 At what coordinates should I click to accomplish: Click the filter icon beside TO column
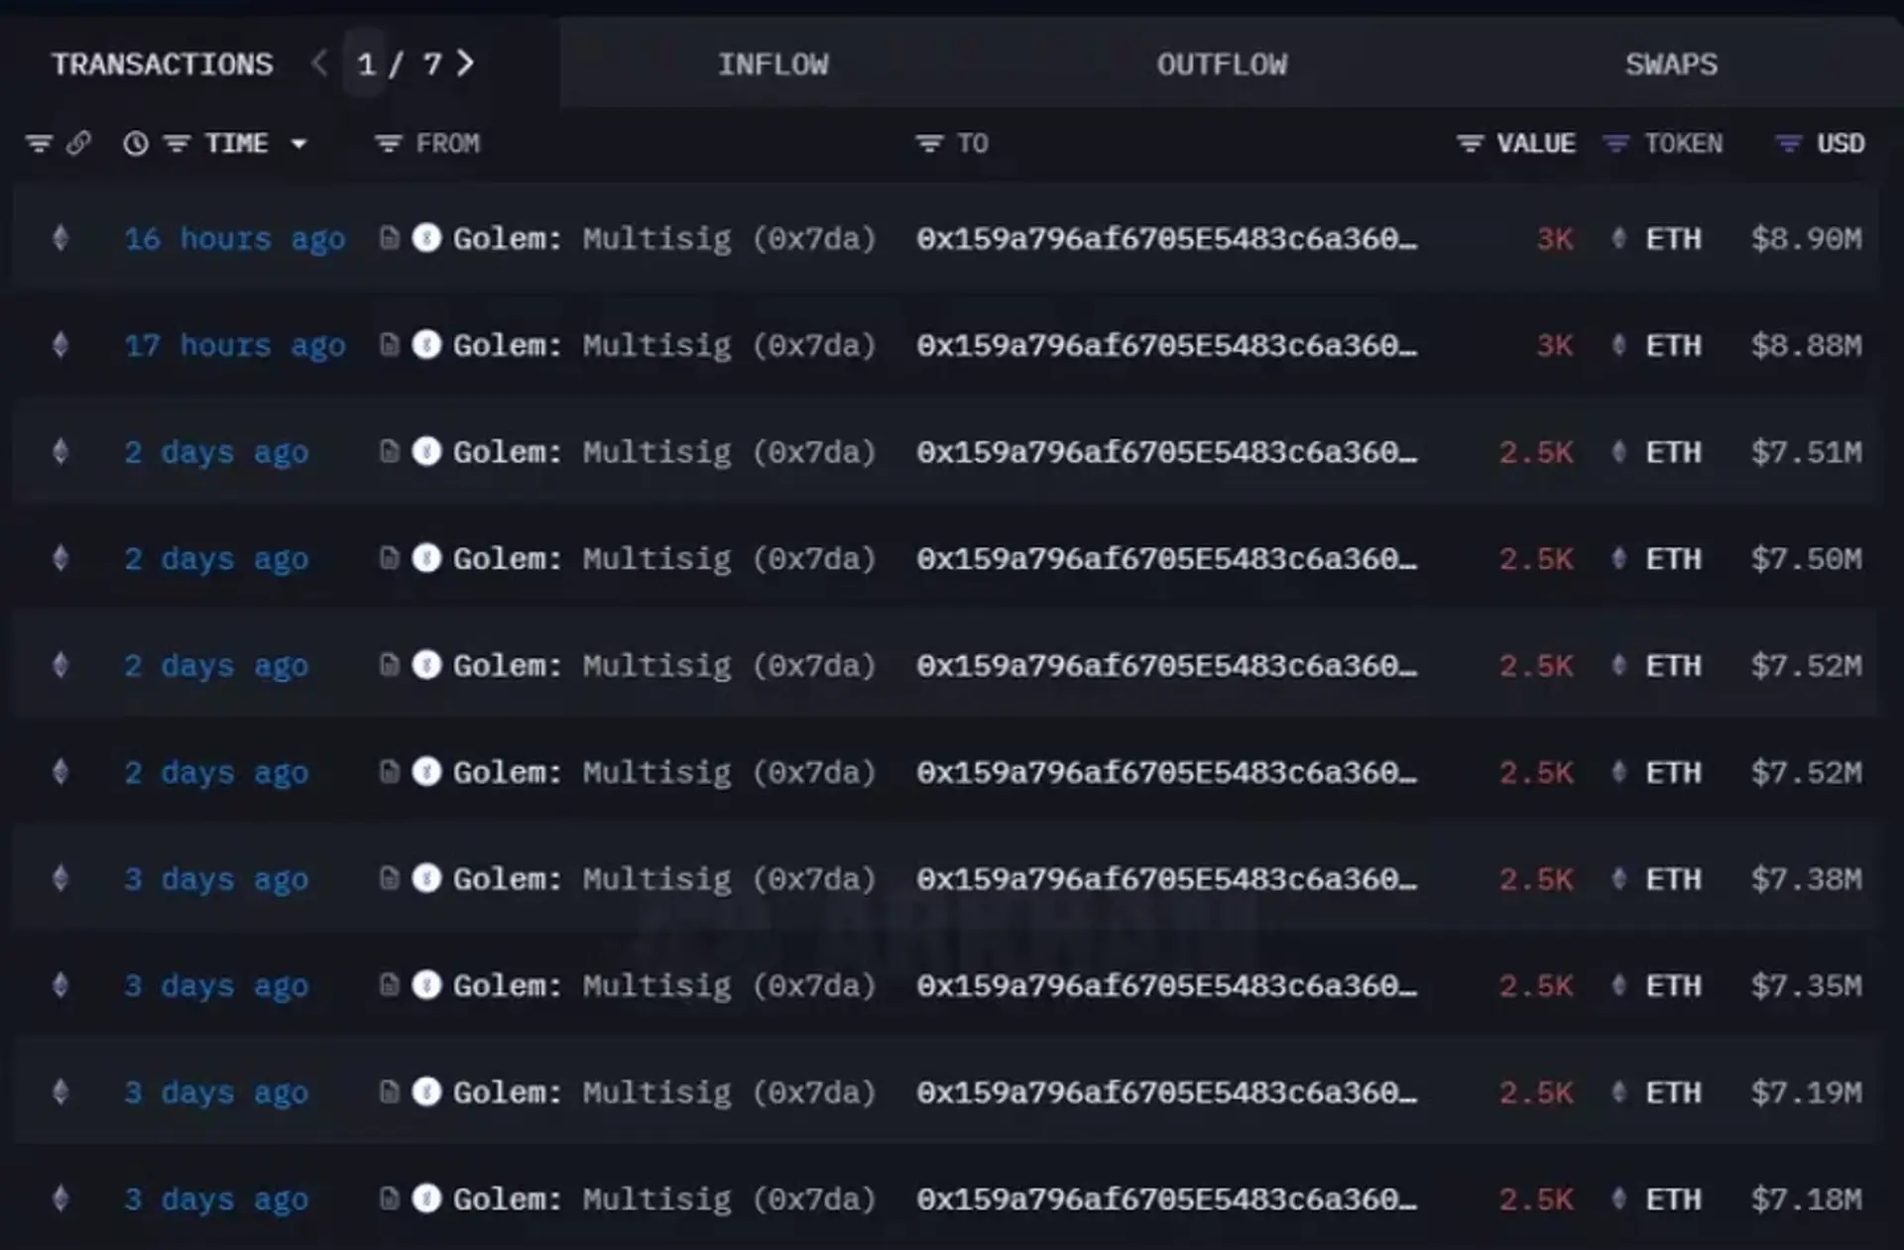928,144
